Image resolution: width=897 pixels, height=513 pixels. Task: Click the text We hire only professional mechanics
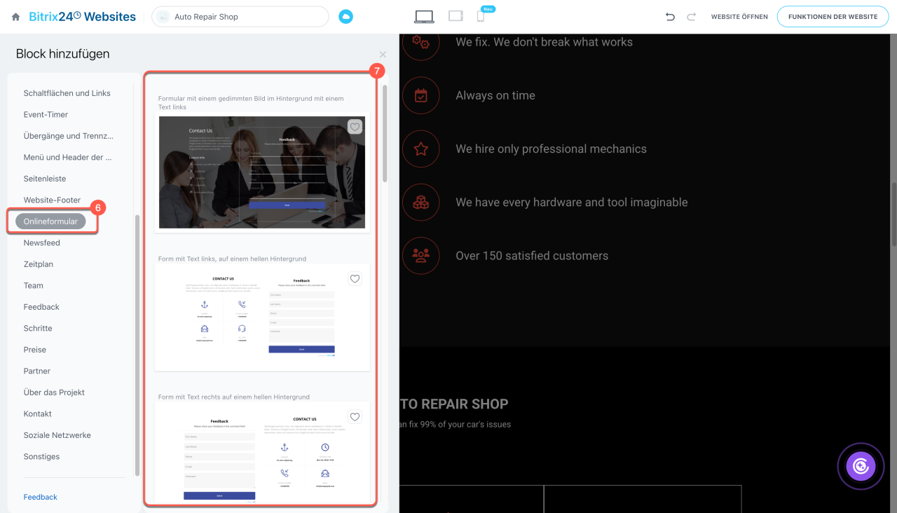(551, 149)
